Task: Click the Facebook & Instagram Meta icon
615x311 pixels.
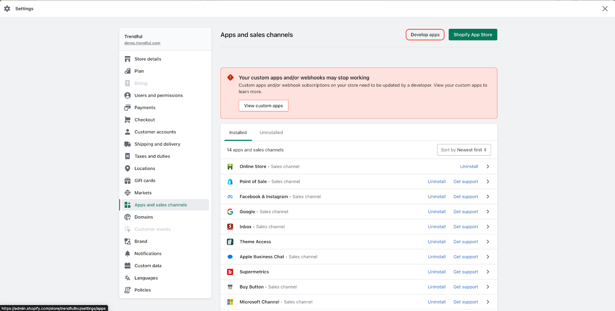Action: coord(230,197)
